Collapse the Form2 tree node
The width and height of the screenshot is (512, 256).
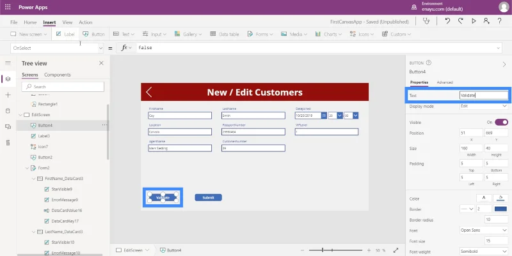coord(28,168)
